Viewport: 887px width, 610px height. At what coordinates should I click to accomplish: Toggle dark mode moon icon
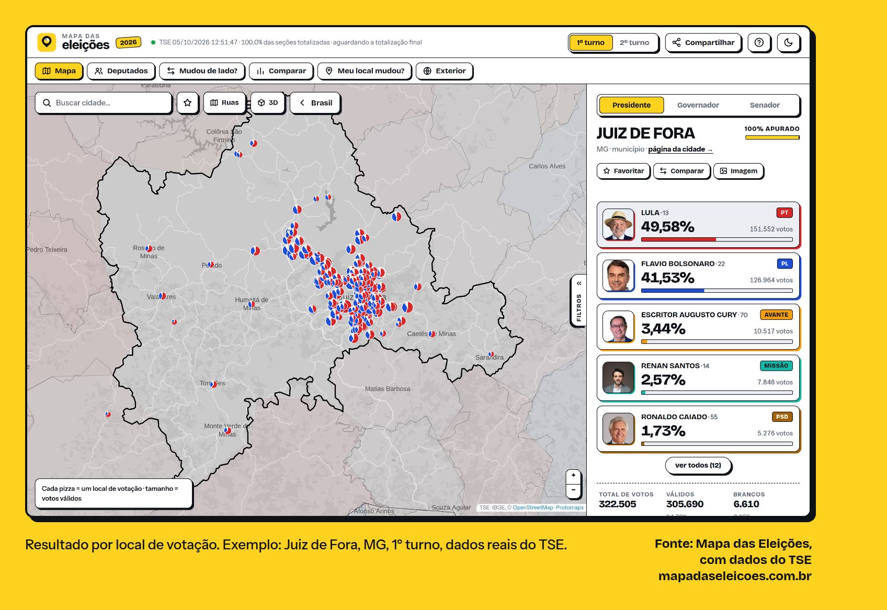click(788, 42)
